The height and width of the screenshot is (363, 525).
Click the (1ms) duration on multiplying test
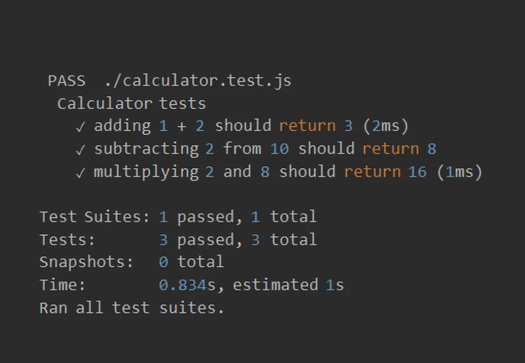tap(459, 172)
